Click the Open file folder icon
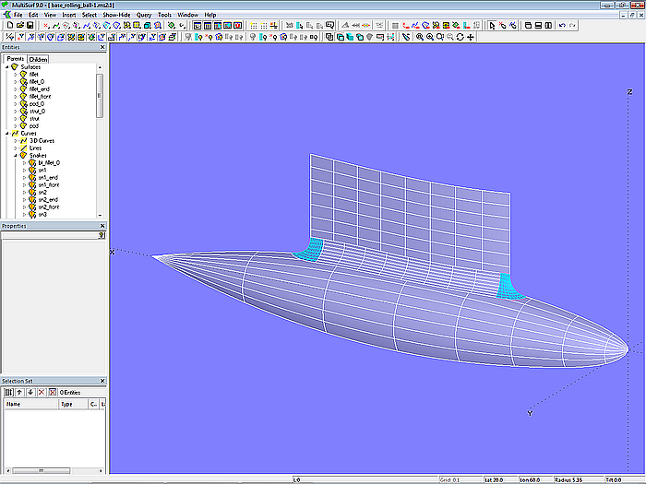 click(18, 26)
